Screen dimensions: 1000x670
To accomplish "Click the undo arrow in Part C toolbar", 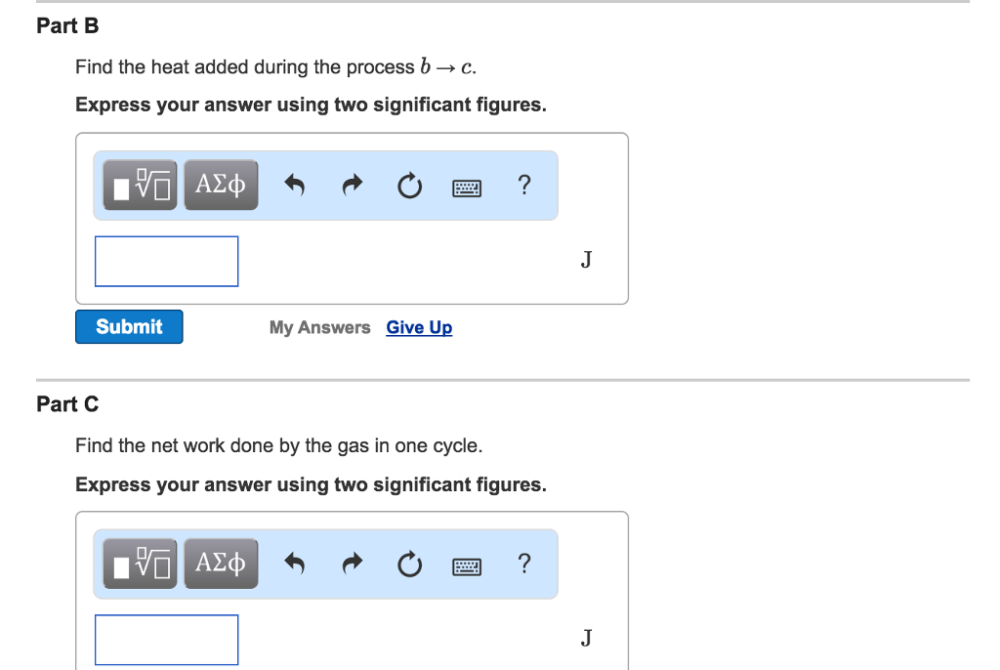I will (295, 564).
